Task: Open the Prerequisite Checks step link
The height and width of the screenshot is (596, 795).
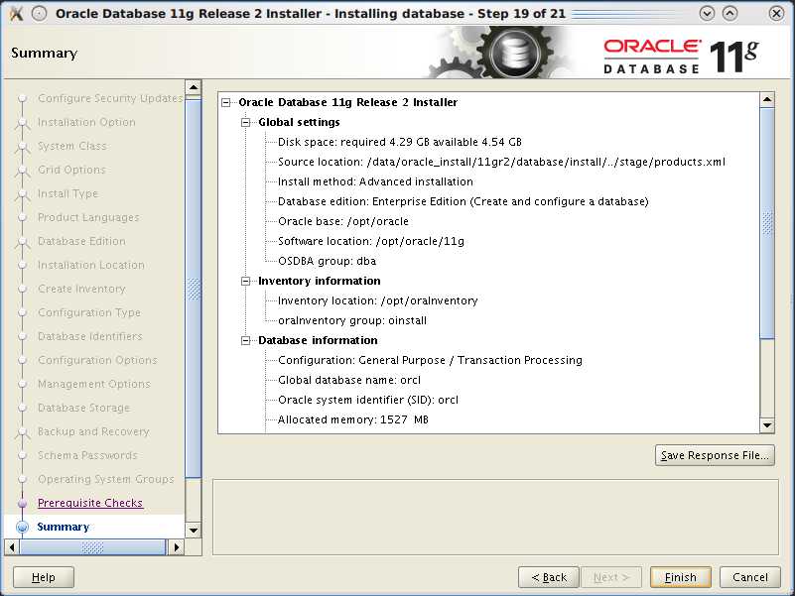Action: point(90,503)
